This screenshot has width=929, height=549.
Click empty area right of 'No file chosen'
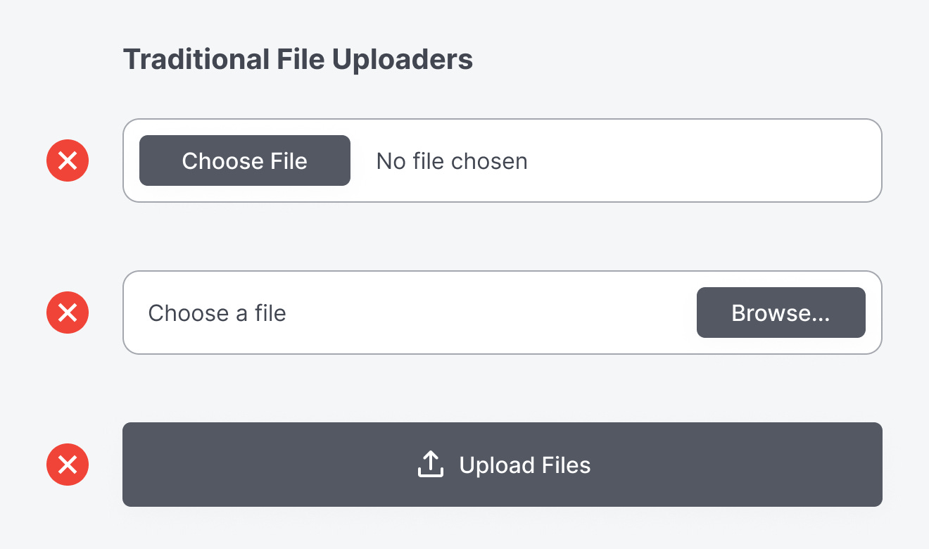point(704,161)
